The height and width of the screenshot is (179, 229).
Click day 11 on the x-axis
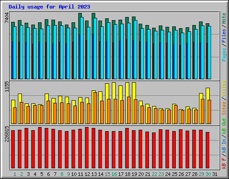[x=81, y=174]
